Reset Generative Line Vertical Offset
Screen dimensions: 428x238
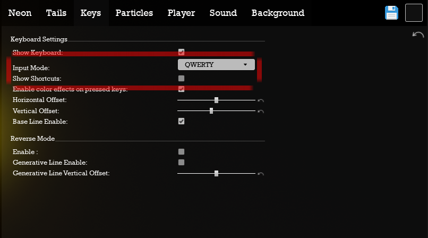[x=261, y=174]
